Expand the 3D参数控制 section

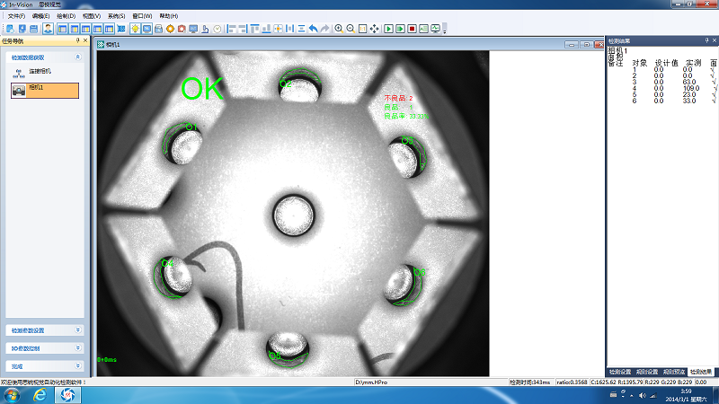pos(77,348)
